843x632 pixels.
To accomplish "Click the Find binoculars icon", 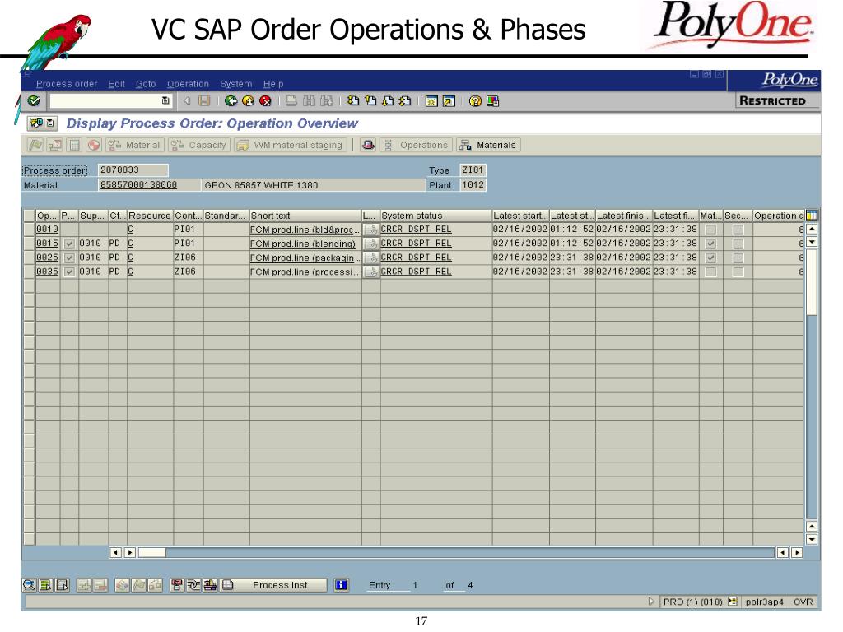I will click(x=310, y=100).
